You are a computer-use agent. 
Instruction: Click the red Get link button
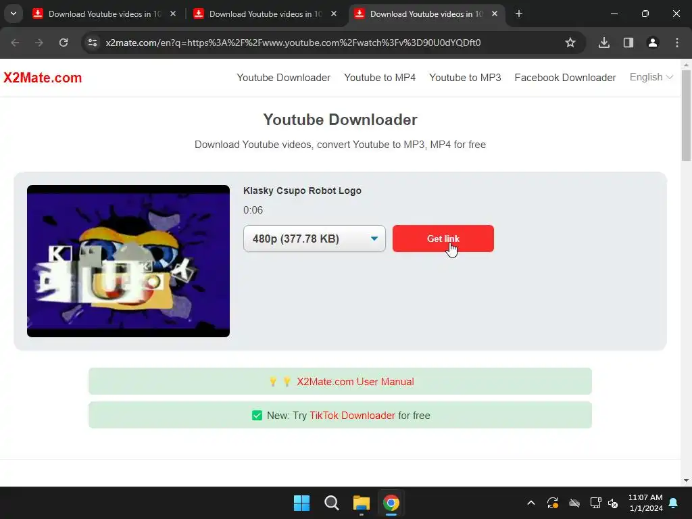click(443, 239)
